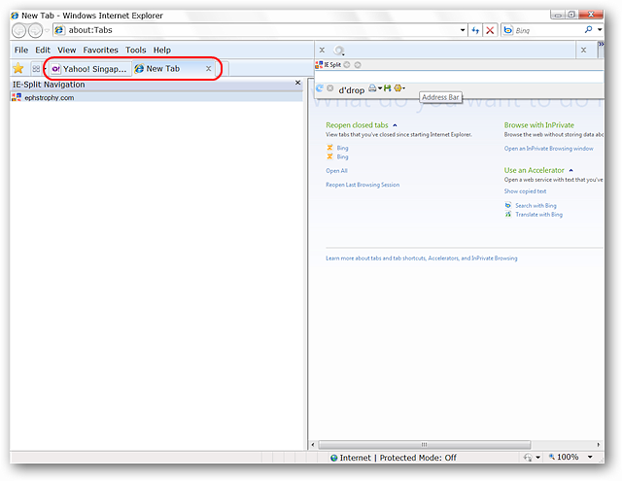Click the Back navigation button

coord(18,30)
